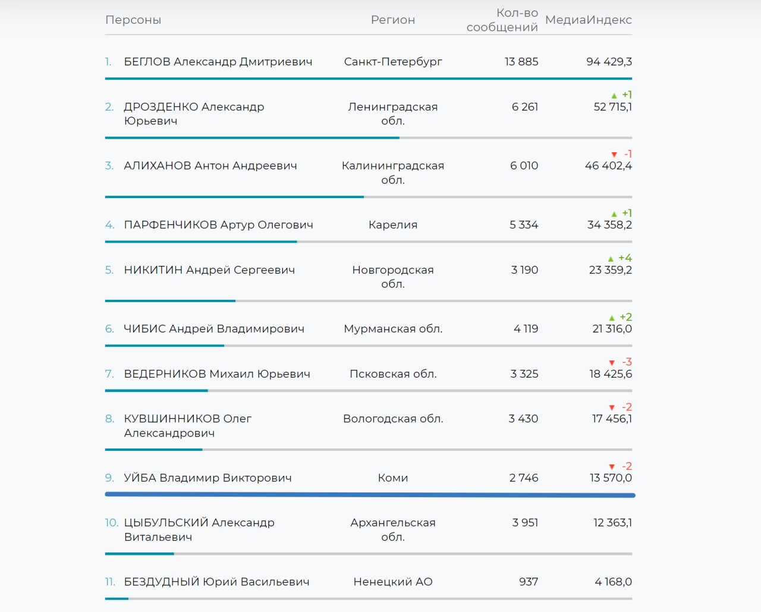
Task: Select БЕЗДУДНЫЙ Юрий Васильевич row name
Action: 216,582
